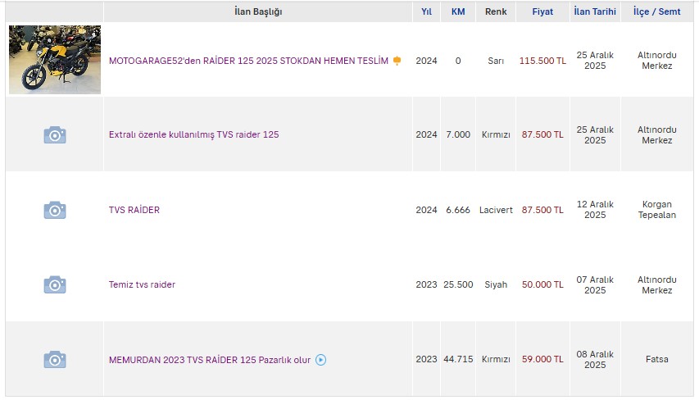Image resolution: width=699 pixels, height=400 pixels.
Task: Click camera placeholder for MEMURDAN 2023 TVS listing
Action: pos(55,359)
